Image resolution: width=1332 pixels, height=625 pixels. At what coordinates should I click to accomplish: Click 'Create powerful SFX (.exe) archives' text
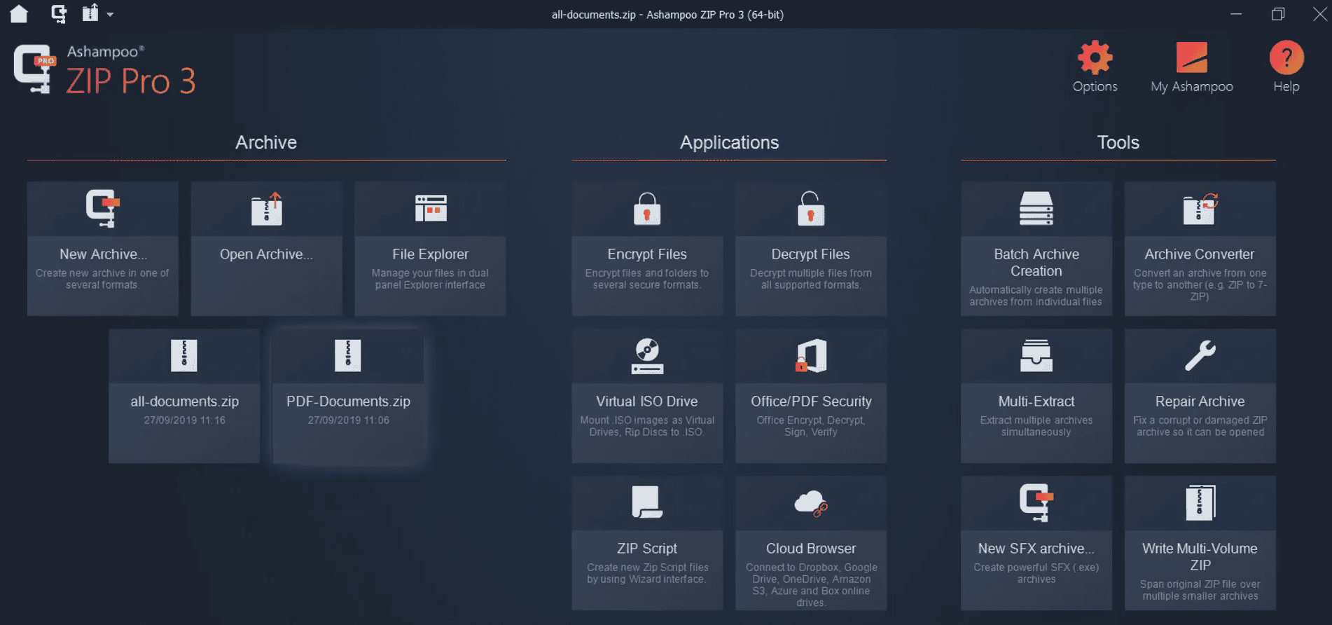pyautogui.click(x=1036, y=573)
